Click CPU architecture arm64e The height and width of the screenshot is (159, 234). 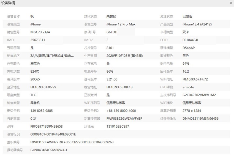(x=188, y=87)
